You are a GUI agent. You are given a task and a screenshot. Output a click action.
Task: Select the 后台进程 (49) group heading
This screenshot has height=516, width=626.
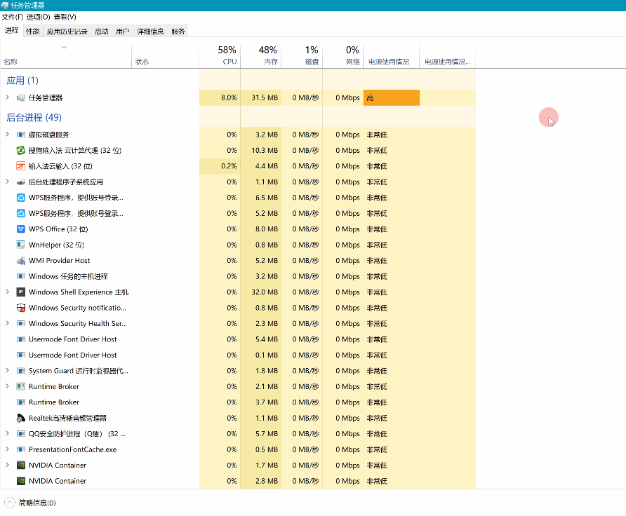[34, 117]
